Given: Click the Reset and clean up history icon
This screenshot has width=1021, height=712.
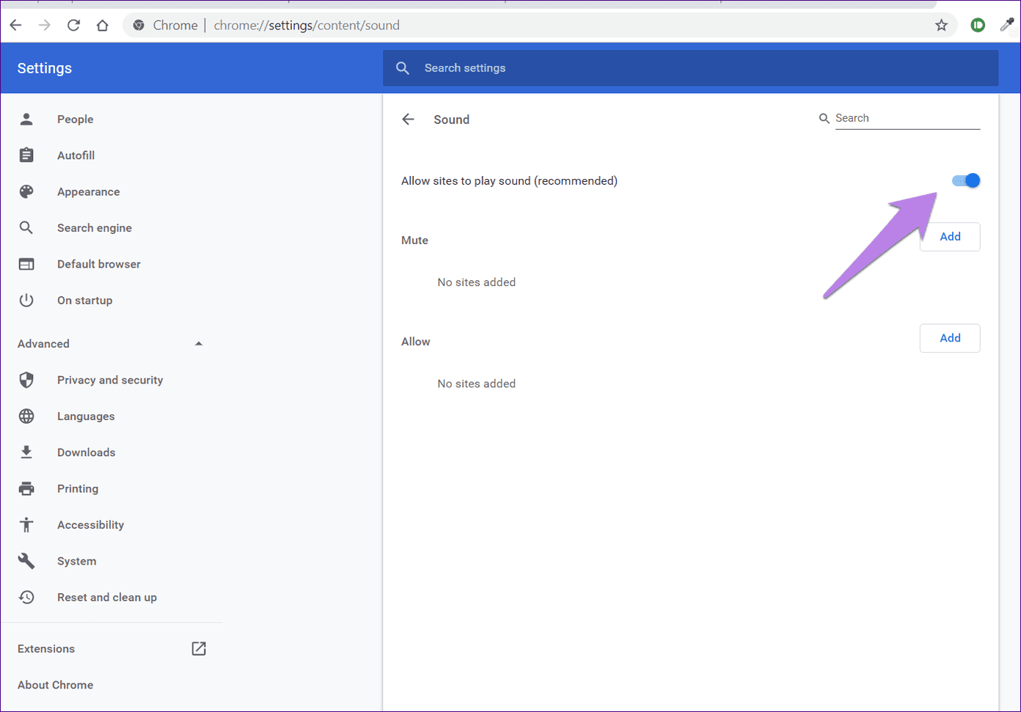Looking at the screenshot, I should click(26, 597).
